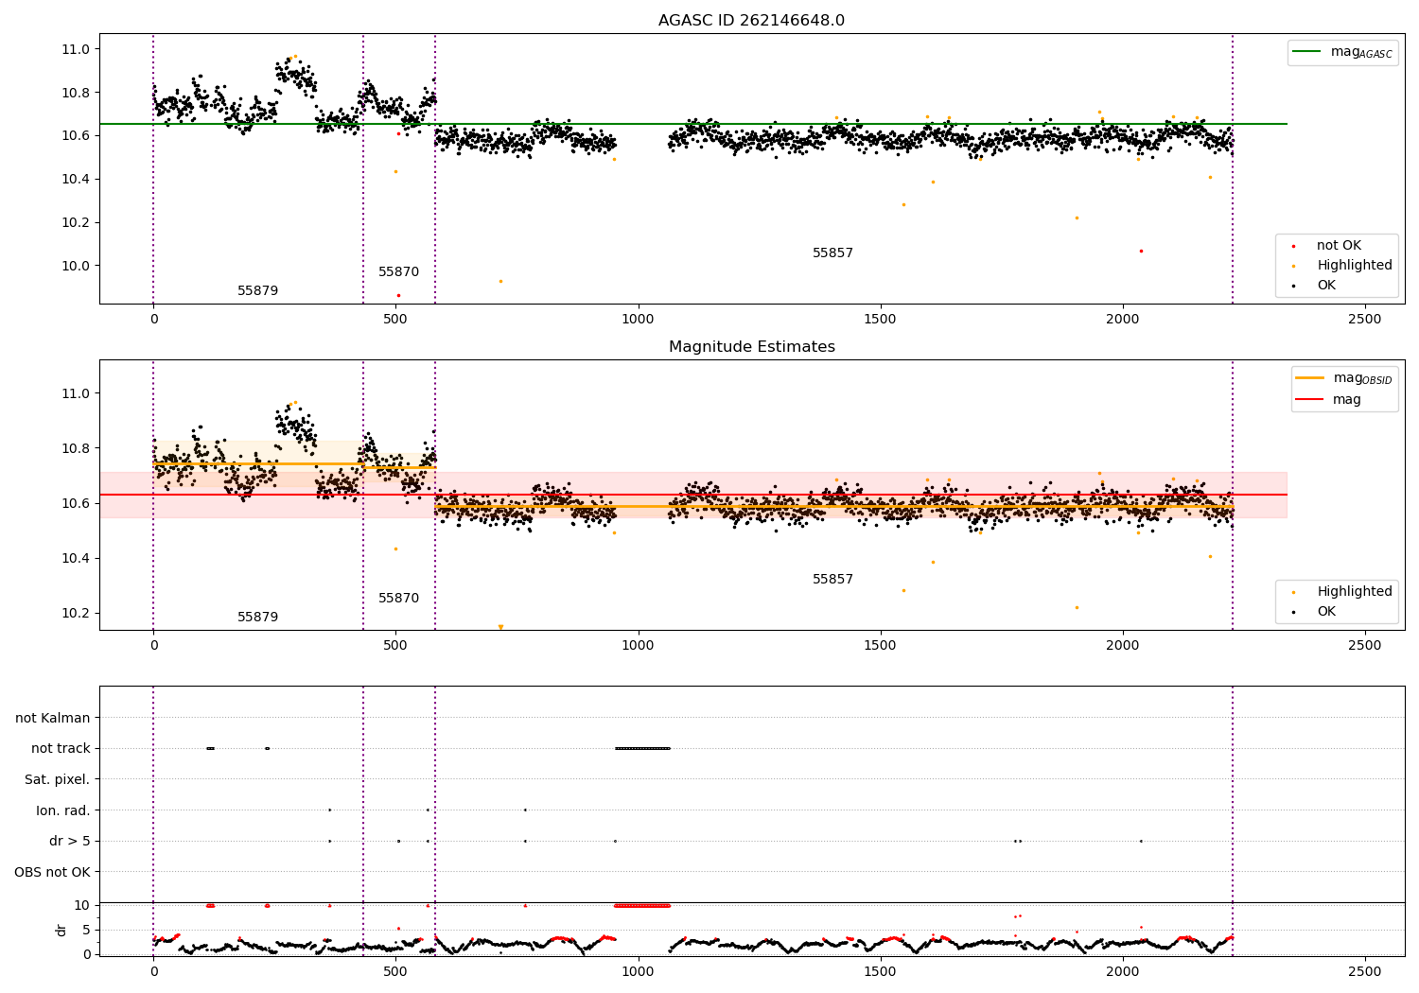Click the red 'mag' legend entry in the middle plot
This screenshot has width=1419, height=993.
tap(1328, 400)
